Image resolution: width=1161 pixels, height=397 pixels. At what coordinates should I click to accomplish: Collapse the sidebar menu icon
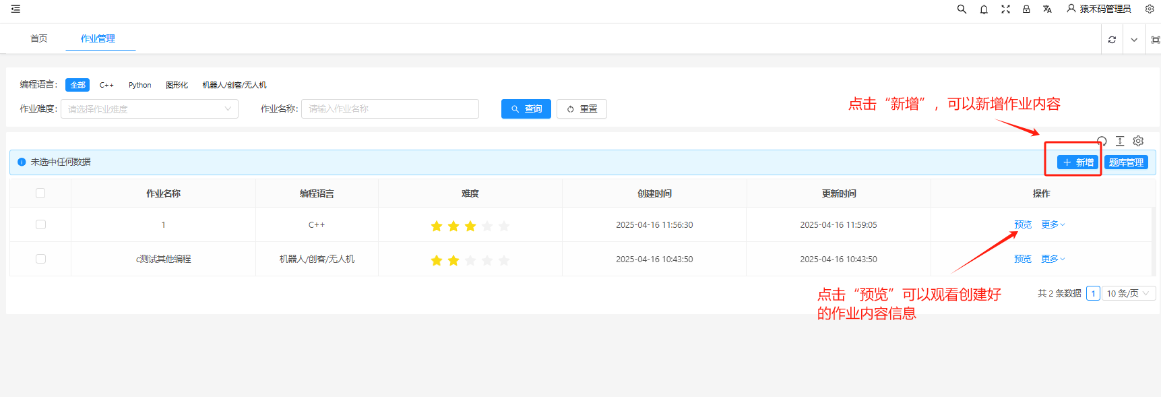click(15, 9)
